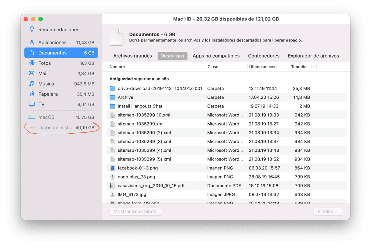Click the 9,04 GB size for TV
371x247 pixels.
[86, 104]
